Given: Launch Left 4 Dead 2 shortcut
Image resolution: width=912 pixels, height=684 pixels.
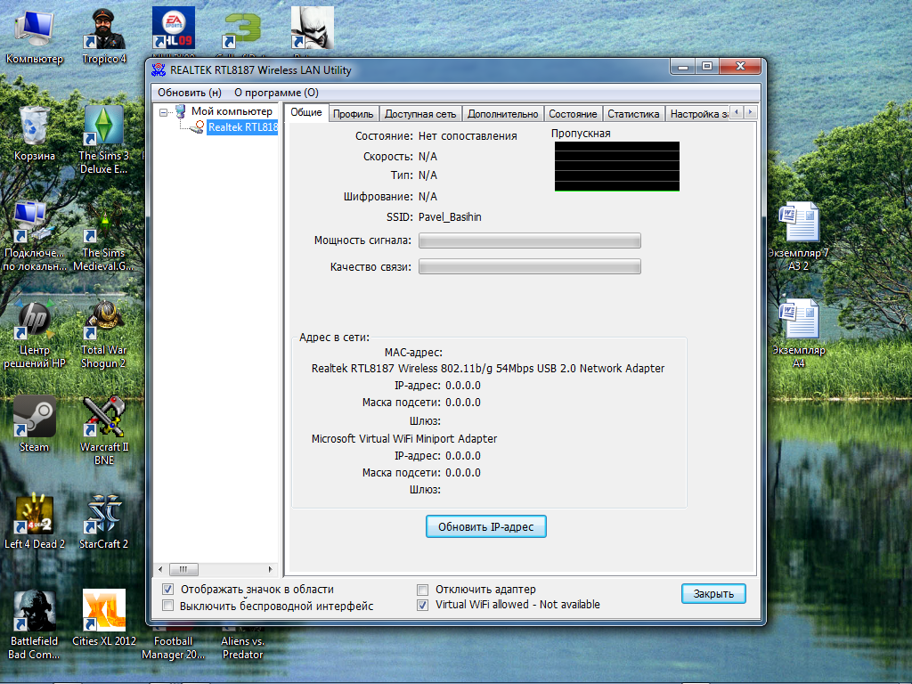Looking at the screenshot, I should click(35, 521).
